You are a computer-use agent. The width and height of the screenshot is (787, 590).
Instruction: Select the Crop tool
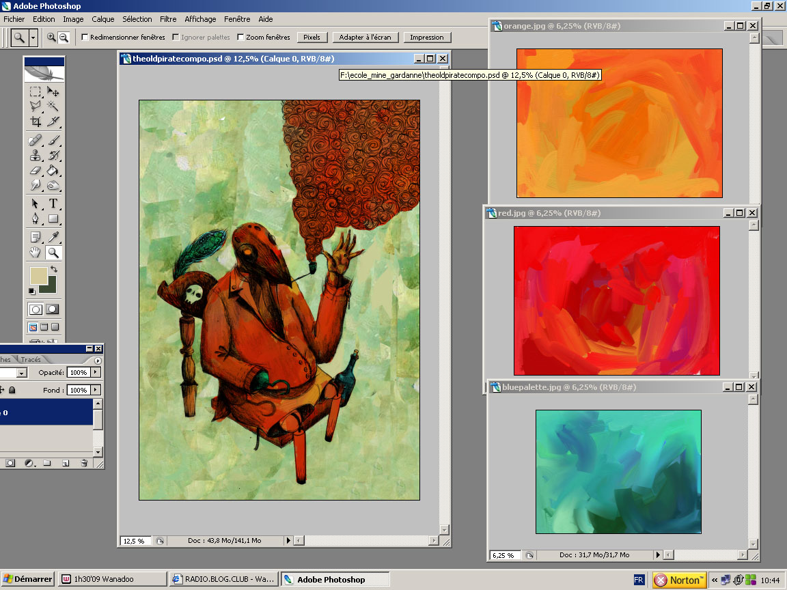click(35, 121)
